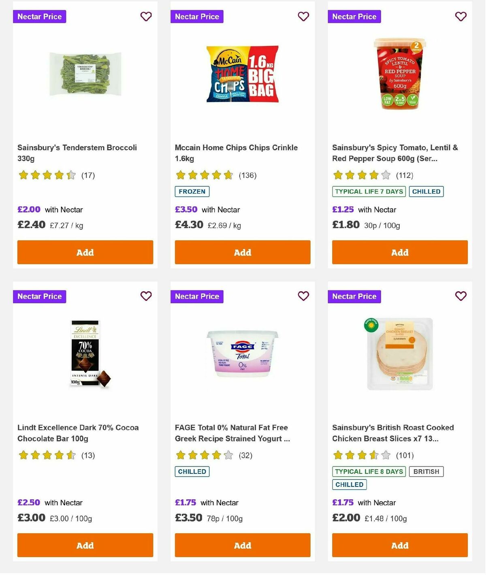
Task: Click the heart icon on FAGE Total yogurt
Action: point(303,296)
